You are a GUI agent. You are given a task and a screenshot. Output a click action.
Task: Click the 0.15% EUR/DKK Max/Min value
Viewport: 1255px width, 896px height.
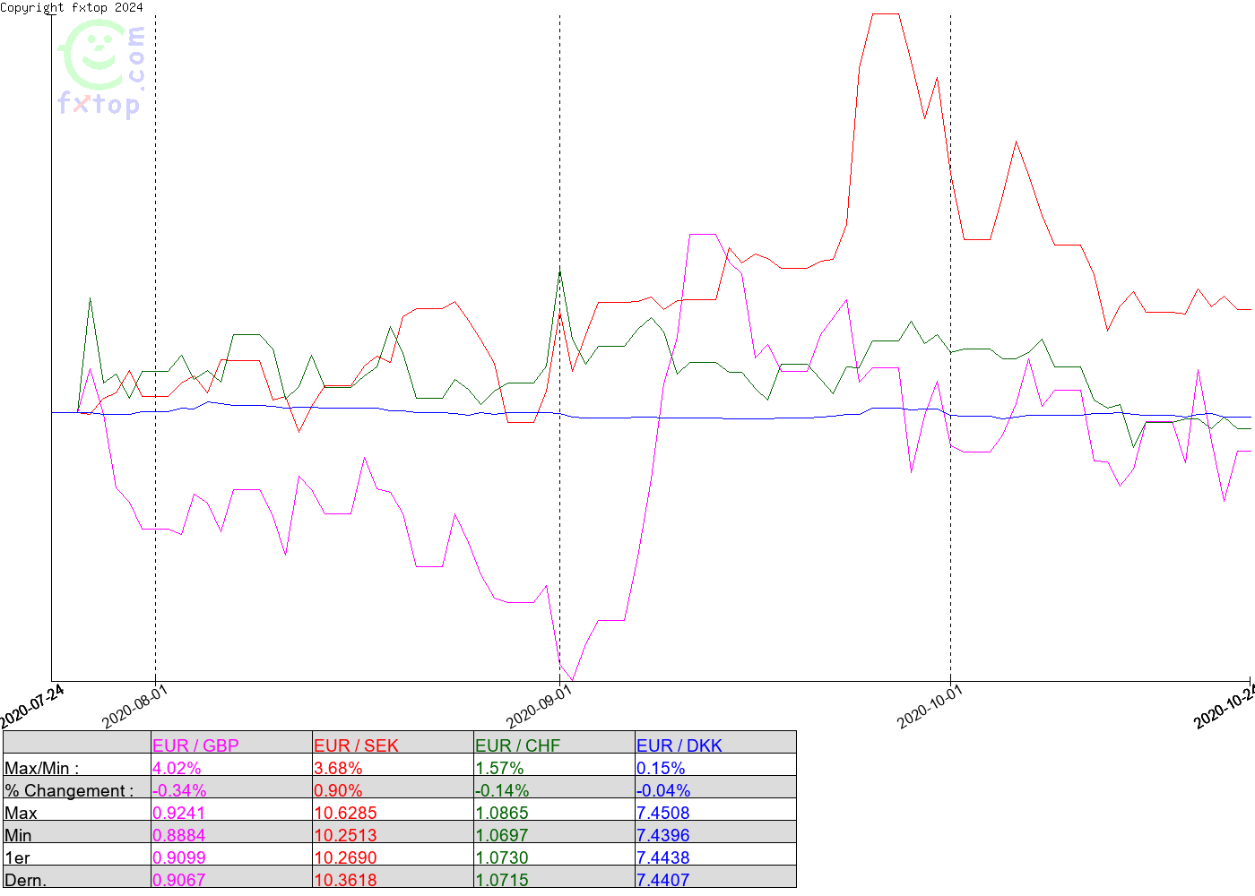tap(661, 768)
